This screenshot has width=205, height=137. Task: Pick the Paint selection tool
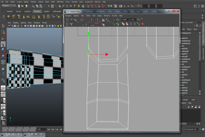[3, 38]
